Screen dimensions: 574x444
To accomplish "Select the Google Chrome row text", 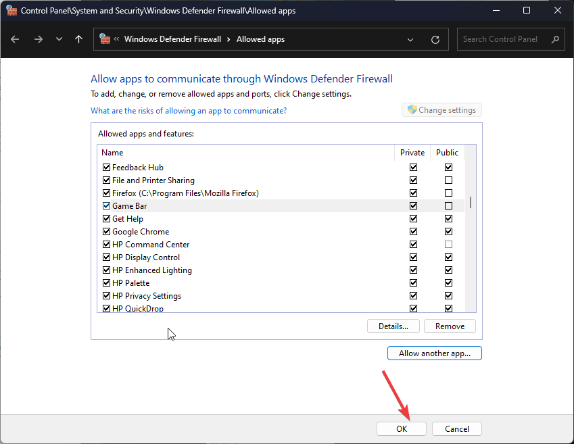I will [x=141, y=232].
